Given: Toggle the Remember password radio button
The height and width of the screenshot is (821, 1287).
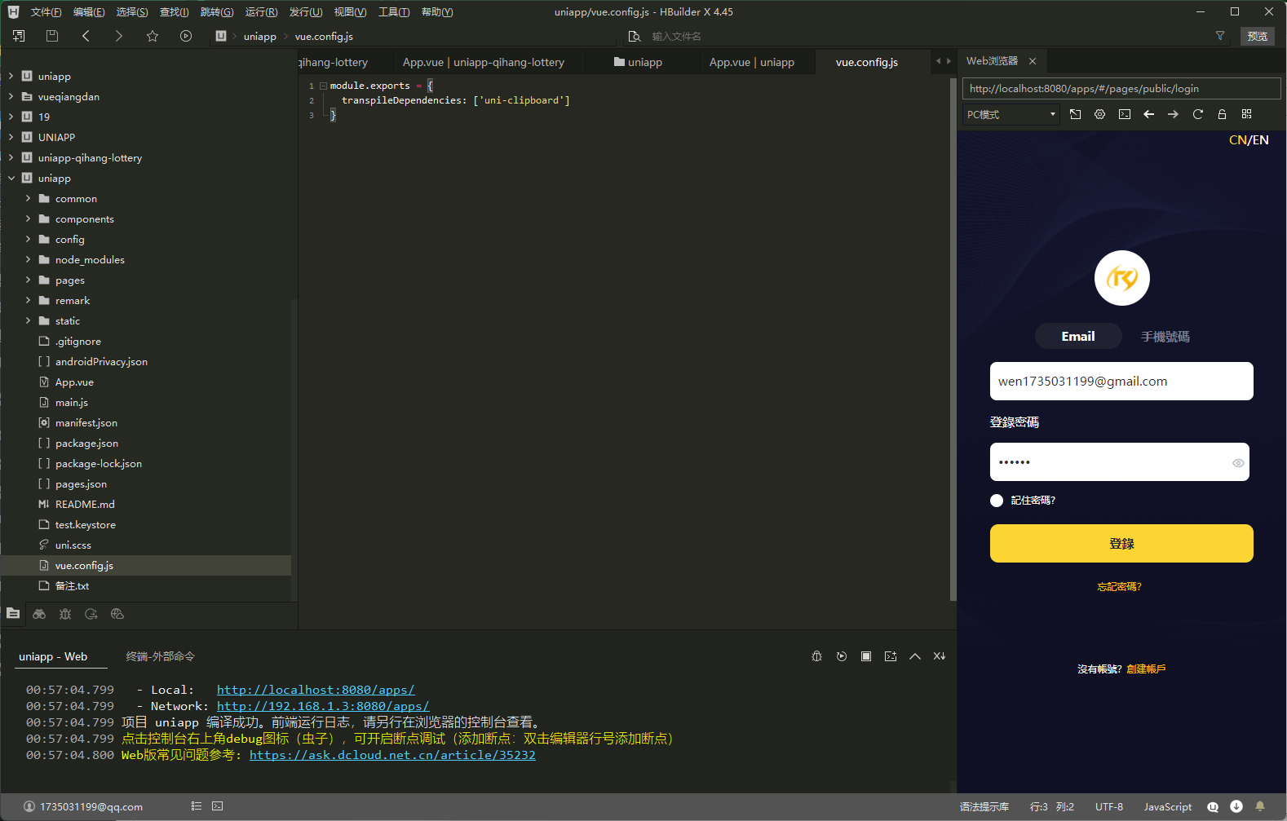Looking at the screenshot, I should tap(997, 501).
